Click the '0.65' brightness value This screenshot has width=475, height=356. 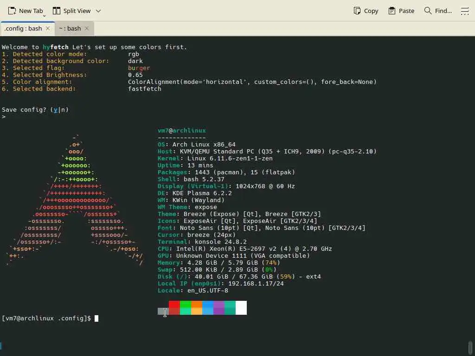click(135, 75)
